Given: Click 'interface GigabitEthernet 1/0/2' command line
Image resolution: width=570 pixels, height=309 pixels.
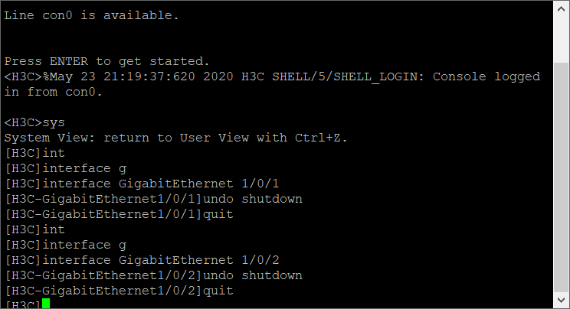Looking at the screenshot, I should [142, 260].
